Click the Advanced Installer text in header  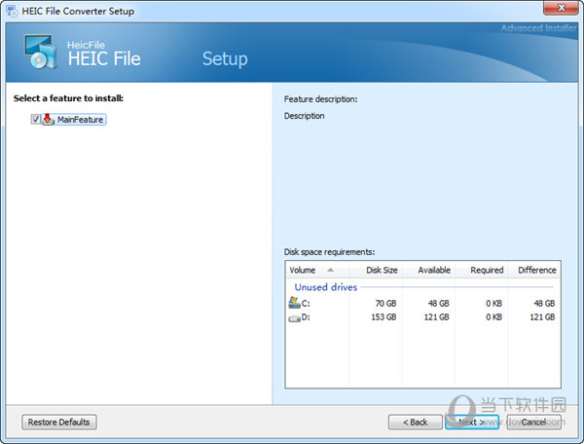[x=538, y=28]
